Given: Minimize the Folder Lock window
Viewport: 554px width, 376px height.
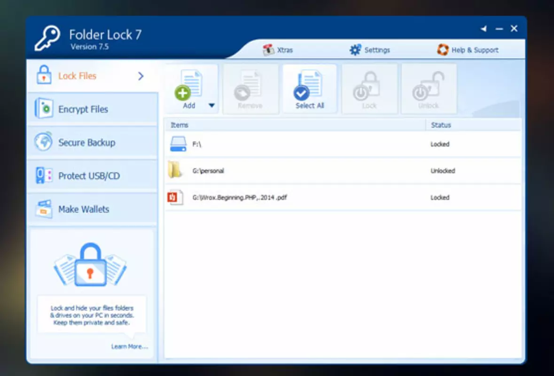Looking at the screenshot, I should [x=499, y=29].
